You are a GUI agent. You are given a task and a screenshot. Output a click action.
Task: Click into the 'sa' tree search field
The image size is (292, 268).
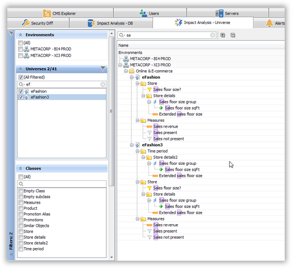tap(168, 35)
